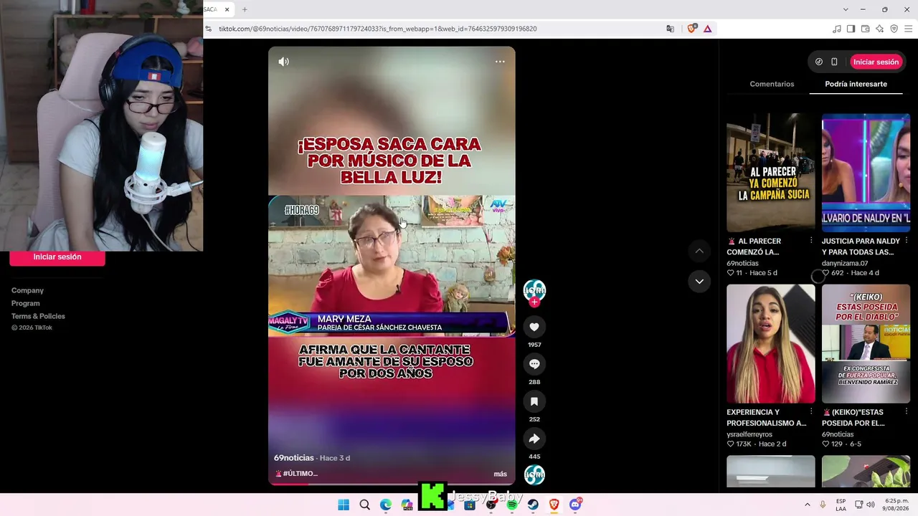
Task: Click the Iniciar sesión button in the top-right header
Action: point(876,62)
